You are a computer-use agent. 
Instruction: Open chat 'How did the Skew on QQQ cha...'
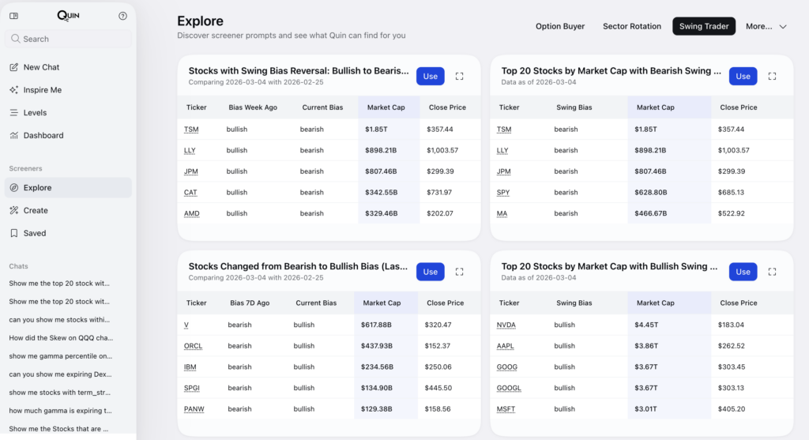(61, 338)
